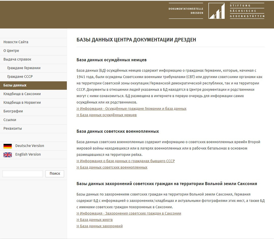Open Кладбища в Норвегии section
The image size is (274, 239).
pyautogui.click(x=22, y=103)
